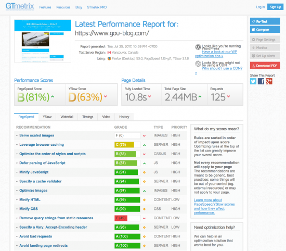Screen dimensions: 286x251
Task: Share report on Facebook icon
Action: click(x=261, y=81)
